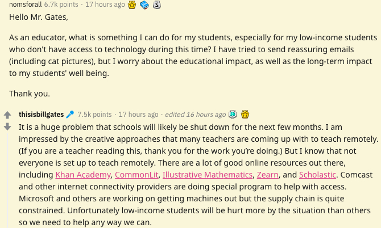Visit the Zearn link
This screenshot has height=228, width=381.
(267, 175)
